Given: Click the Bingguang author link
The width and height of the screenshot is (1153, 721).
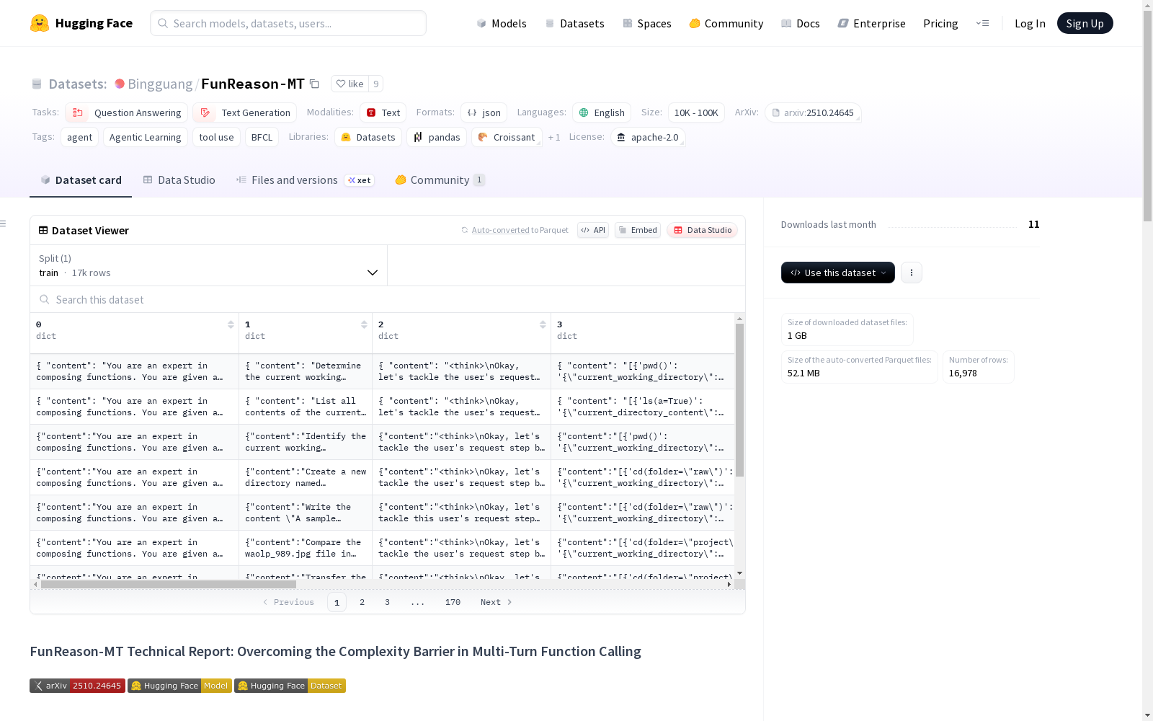Looking at the screenshot, I should [x=160, y=84].
